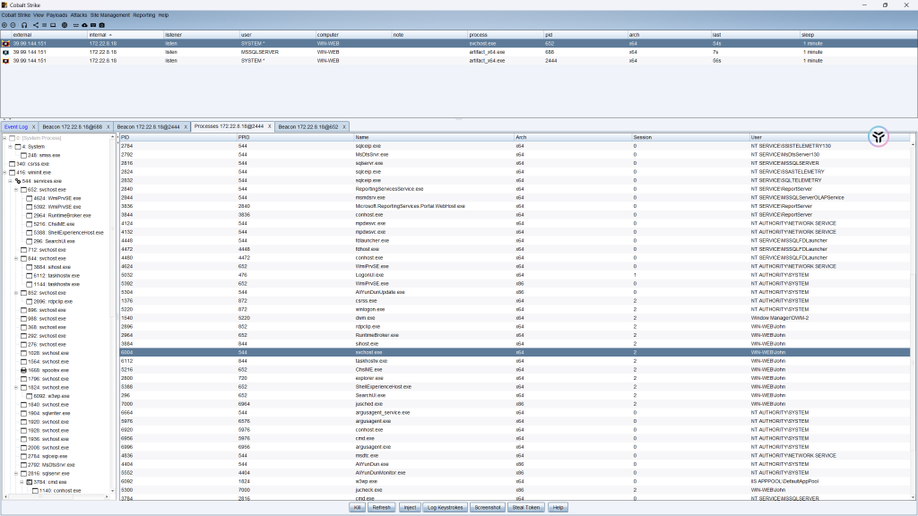This screenshot has height=516, width=918.
Task: Select the explorer.exe row with PID 2800
Action: (x=515, y=379)
